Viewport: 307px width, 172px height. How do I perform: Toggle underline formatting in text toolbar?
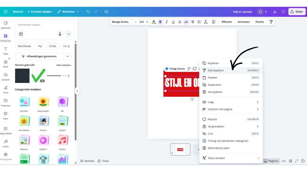point(173,22)
